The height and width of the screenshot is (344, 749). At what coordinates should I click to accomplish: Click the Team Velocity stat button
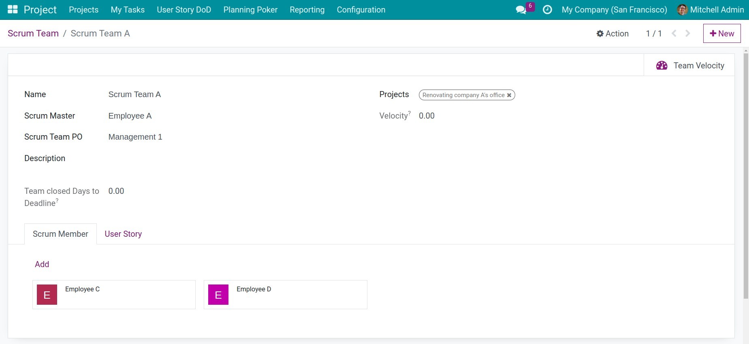(x=689, y=66)
